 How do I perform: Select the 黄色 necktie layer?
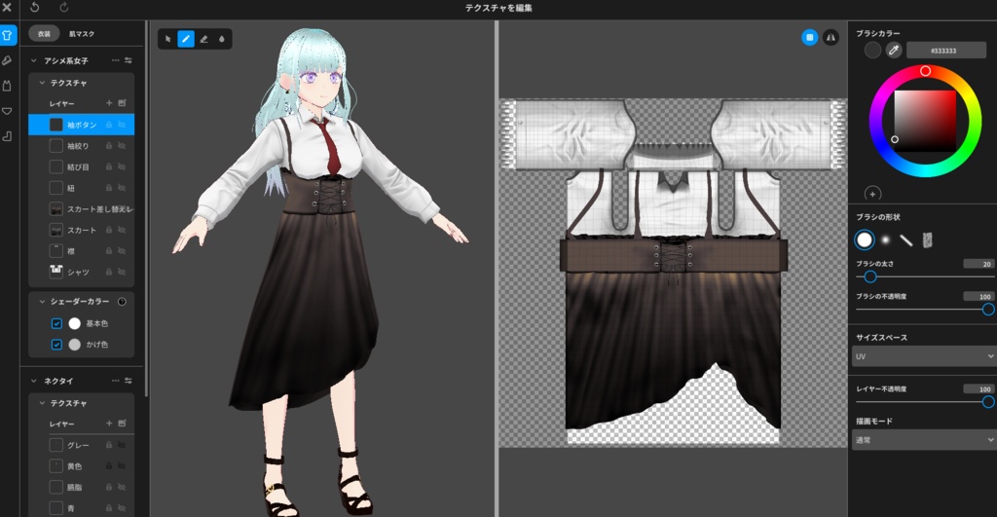click(x=82, y=466)
